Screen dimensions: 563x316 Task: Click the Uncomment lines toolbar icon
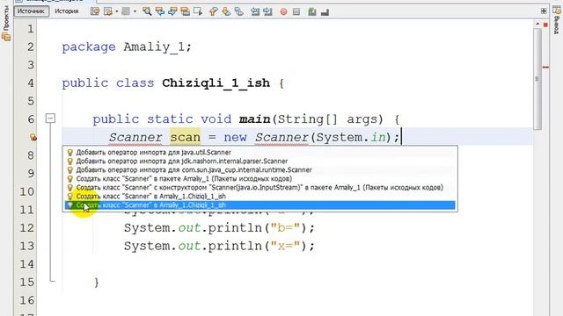(325, 12)
